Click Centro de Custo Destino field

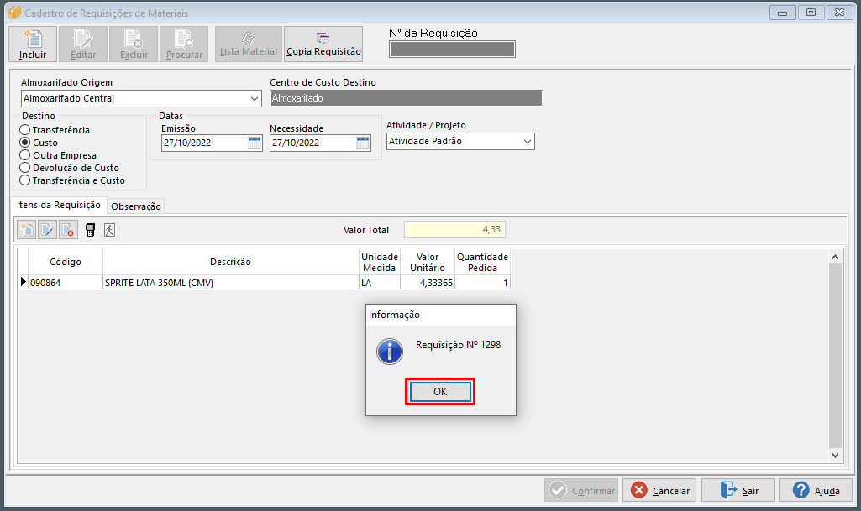[x=407, y=99]
